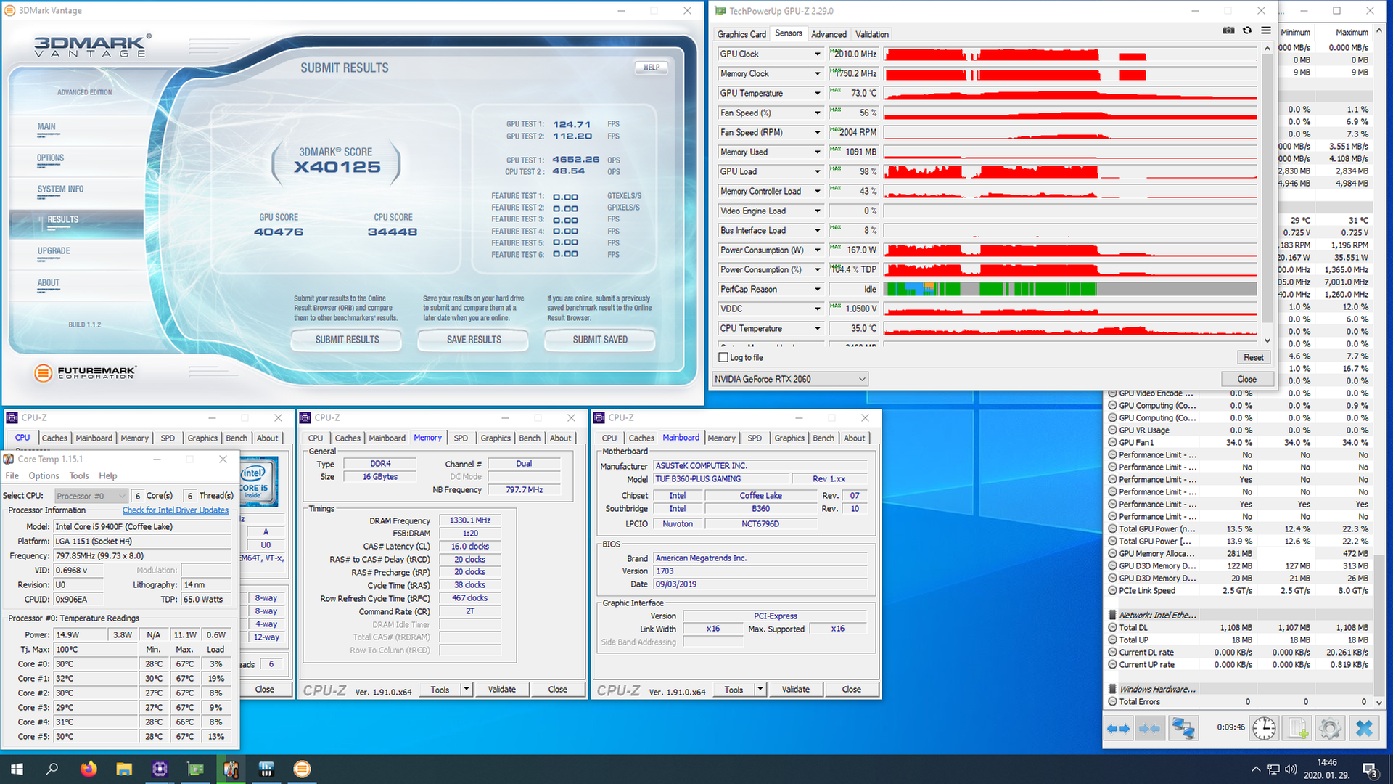Click HWiNFO logging sheet with plus icon

click(x=1297, y=728)
